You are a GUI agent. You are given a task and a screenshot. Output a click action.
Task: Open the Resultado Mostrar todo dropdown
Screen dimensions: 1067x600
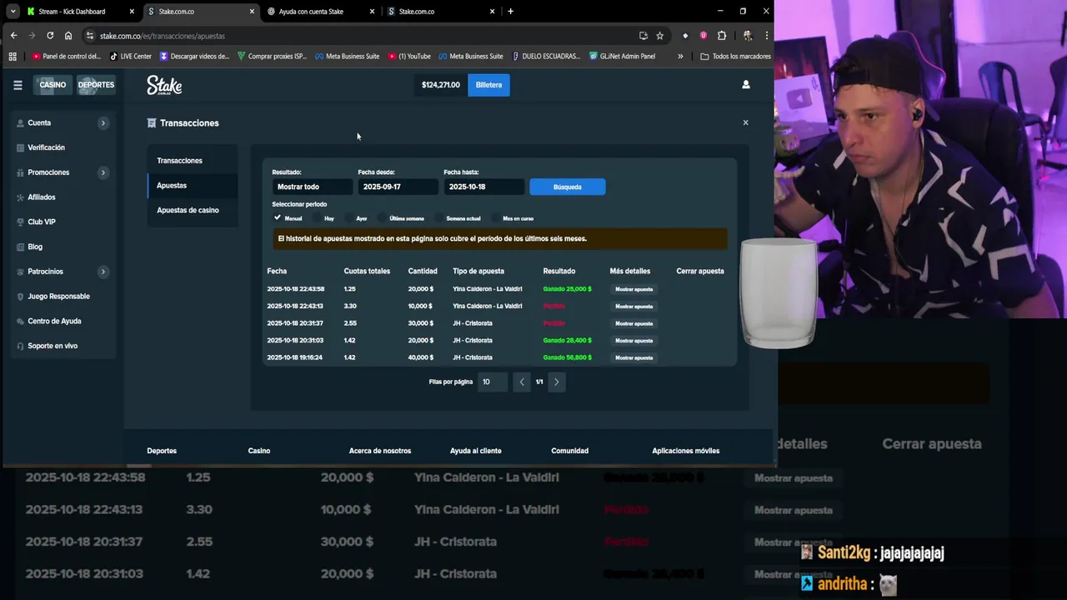click(x=312, y=187)
